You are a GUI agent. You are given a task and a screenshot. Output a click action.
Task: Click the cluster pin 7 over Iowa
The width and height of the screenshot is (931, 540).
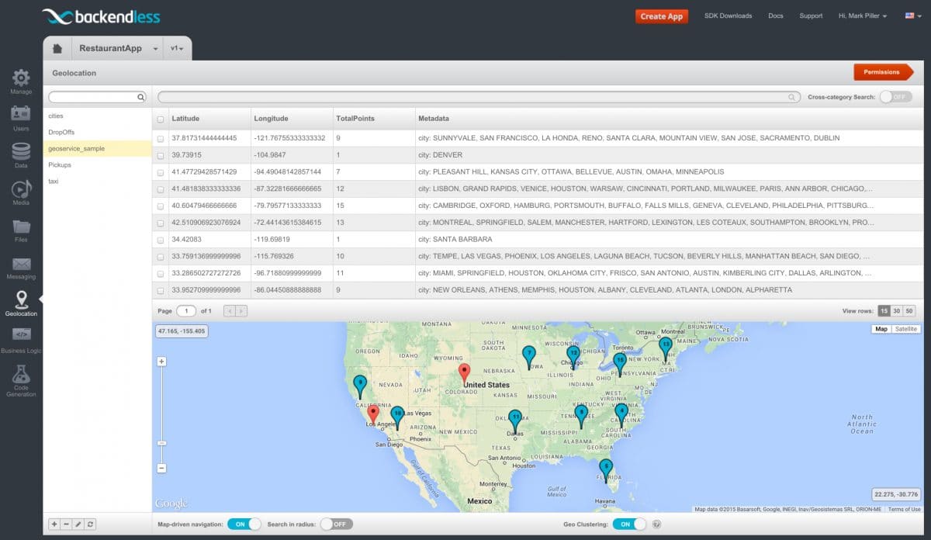coord(529,356)
